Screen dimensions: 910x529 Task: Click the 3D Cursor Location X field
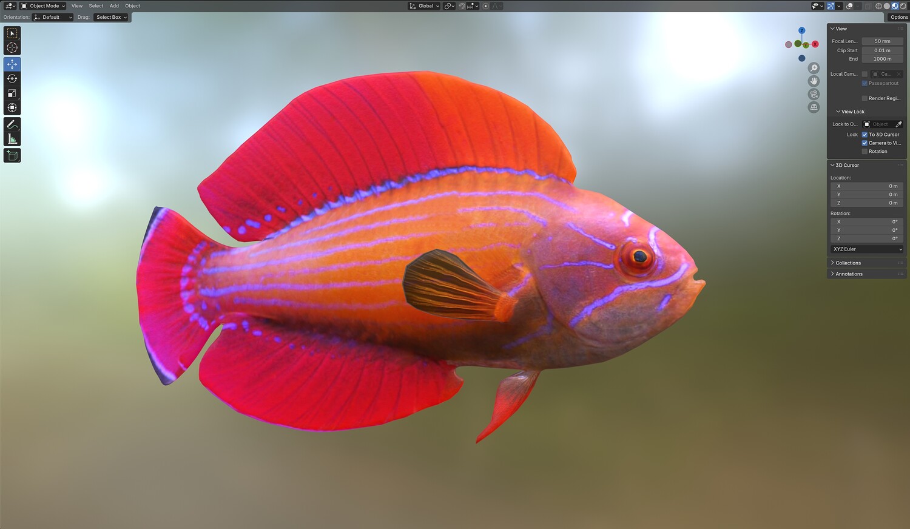click(867, 186)
